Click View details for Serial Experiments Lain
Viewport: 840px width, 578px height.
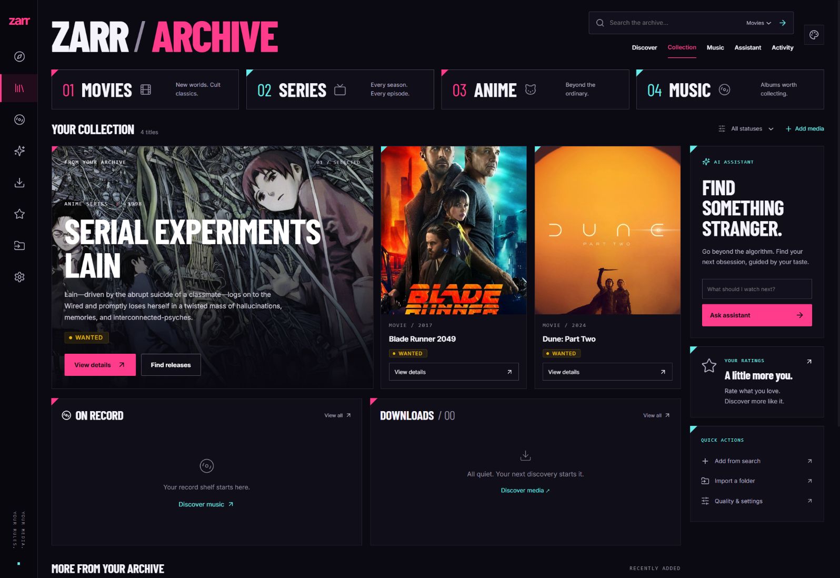point(100,365)
